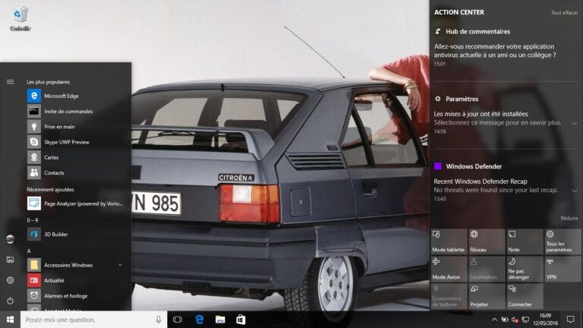Screen dimensions: 583x328
Task: Open the Start menu hamburger menu
Action: 10,81
